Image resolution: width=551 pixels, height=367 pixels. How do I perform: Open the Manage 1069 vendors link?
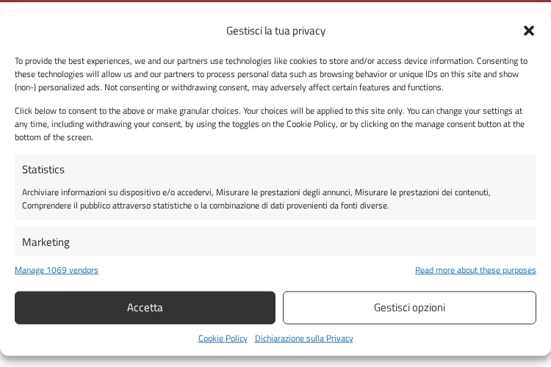(57, 270)
